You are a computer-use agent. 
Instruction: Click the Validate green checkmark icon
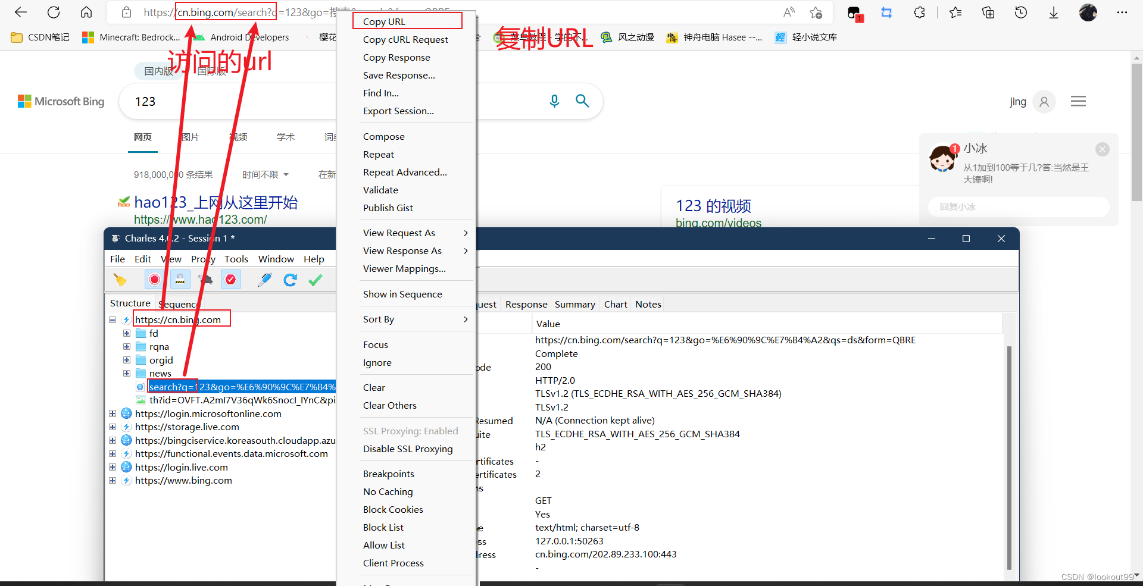pyautogui.click(x=316, y=280)
